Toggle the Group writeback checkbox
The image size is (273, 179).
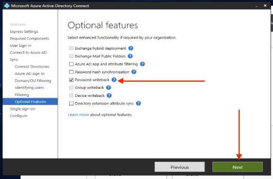[71, 87]
